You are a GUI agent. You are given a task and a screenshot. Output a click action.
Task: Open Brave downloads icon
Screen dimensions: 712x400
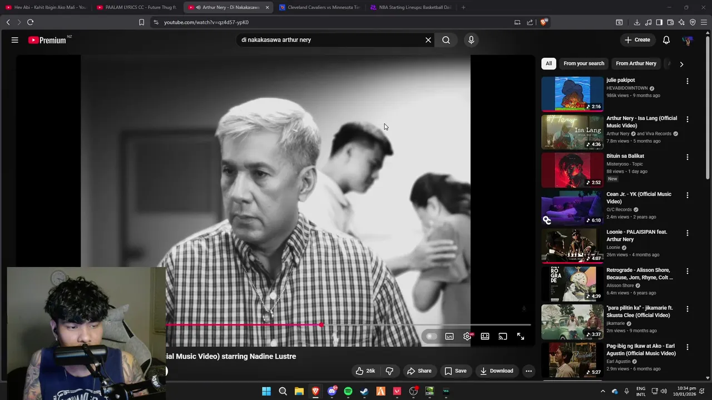[x=637, y=22]
